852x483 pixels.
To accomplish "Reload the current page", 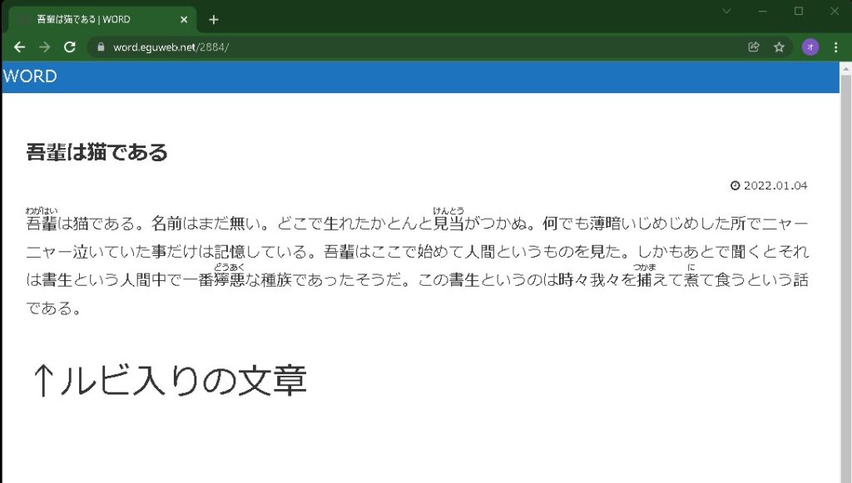I will tap(70, 47).
